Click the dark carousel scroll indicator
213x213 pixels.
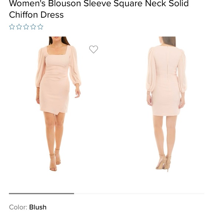click(41, 194)
